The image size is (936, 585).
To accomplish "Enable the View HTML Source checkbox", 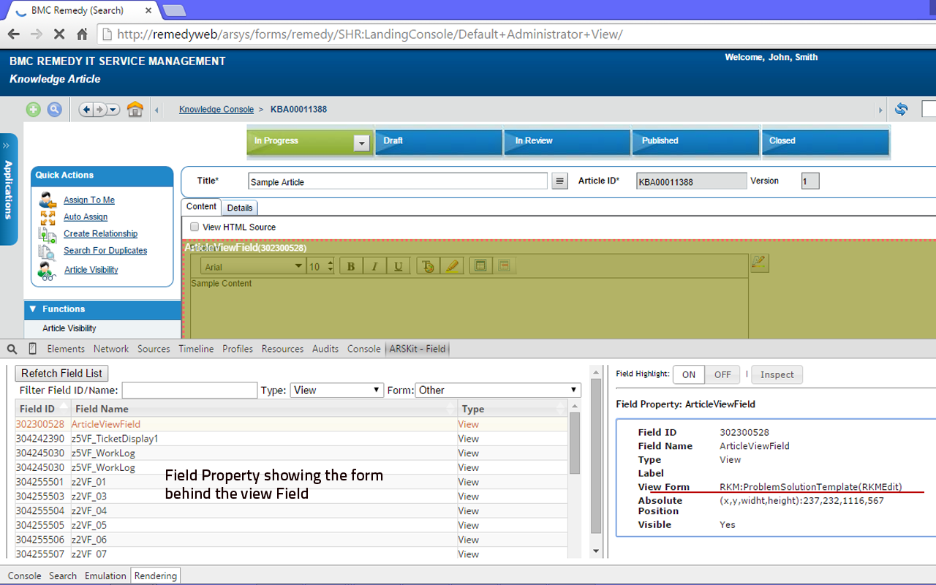I will click(x=194, y=227).
